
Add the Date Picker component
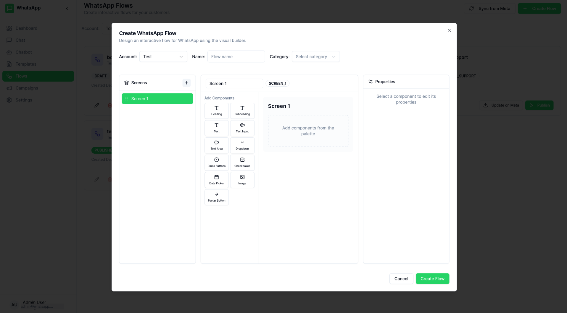pos(216,180)
